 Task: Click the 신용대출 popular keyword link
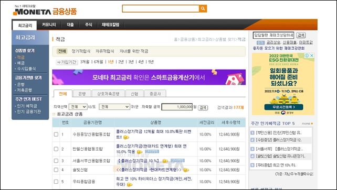pos(290,42)
